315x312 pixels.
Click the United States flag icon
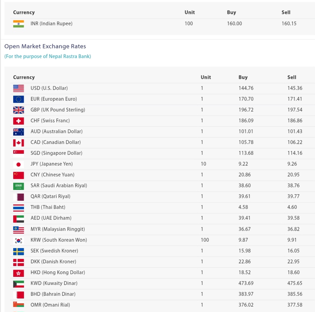pyautogui.click(x=19, y=88)
